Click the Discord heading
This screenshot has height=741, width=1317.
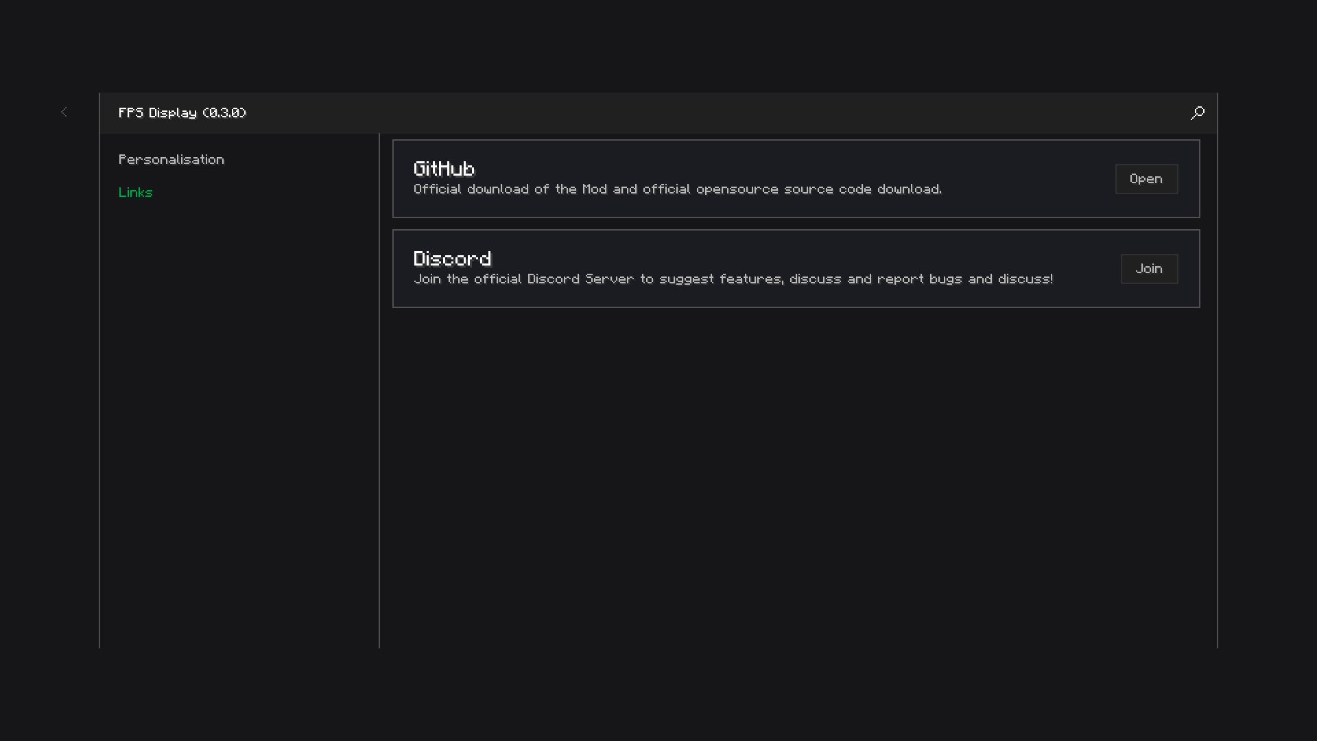click(453, 259)
